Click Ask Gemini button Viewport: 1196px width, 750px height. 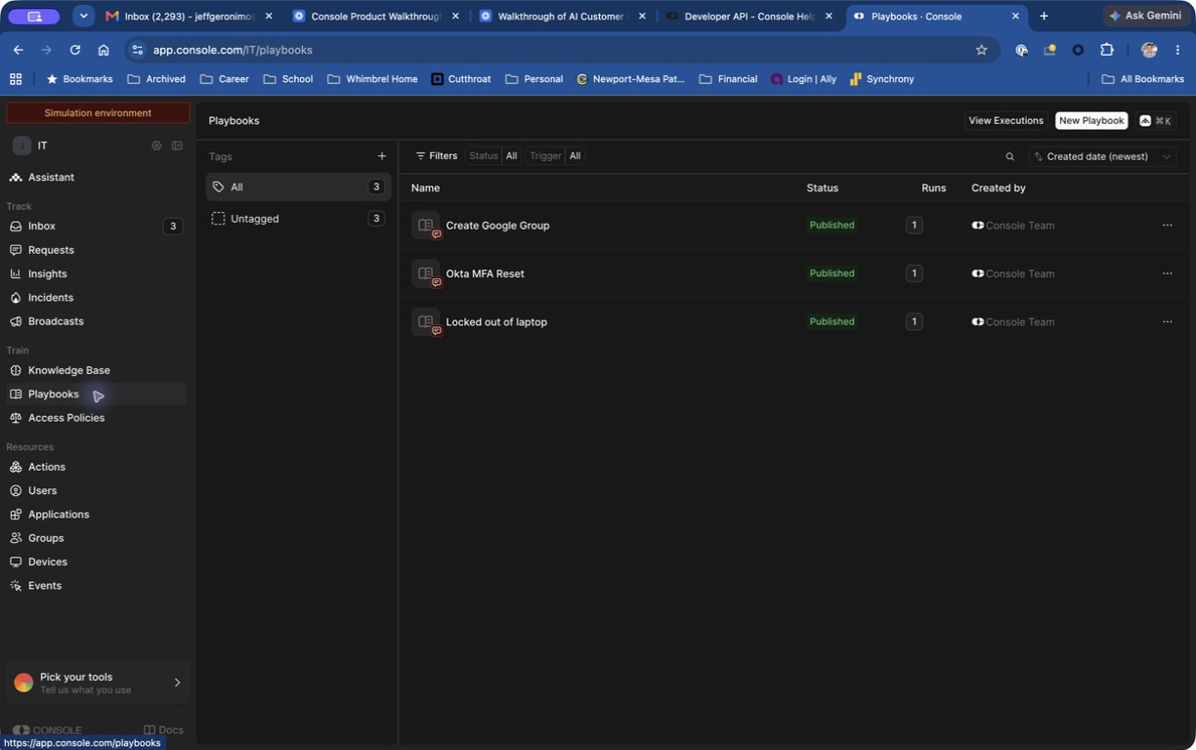1144,16
